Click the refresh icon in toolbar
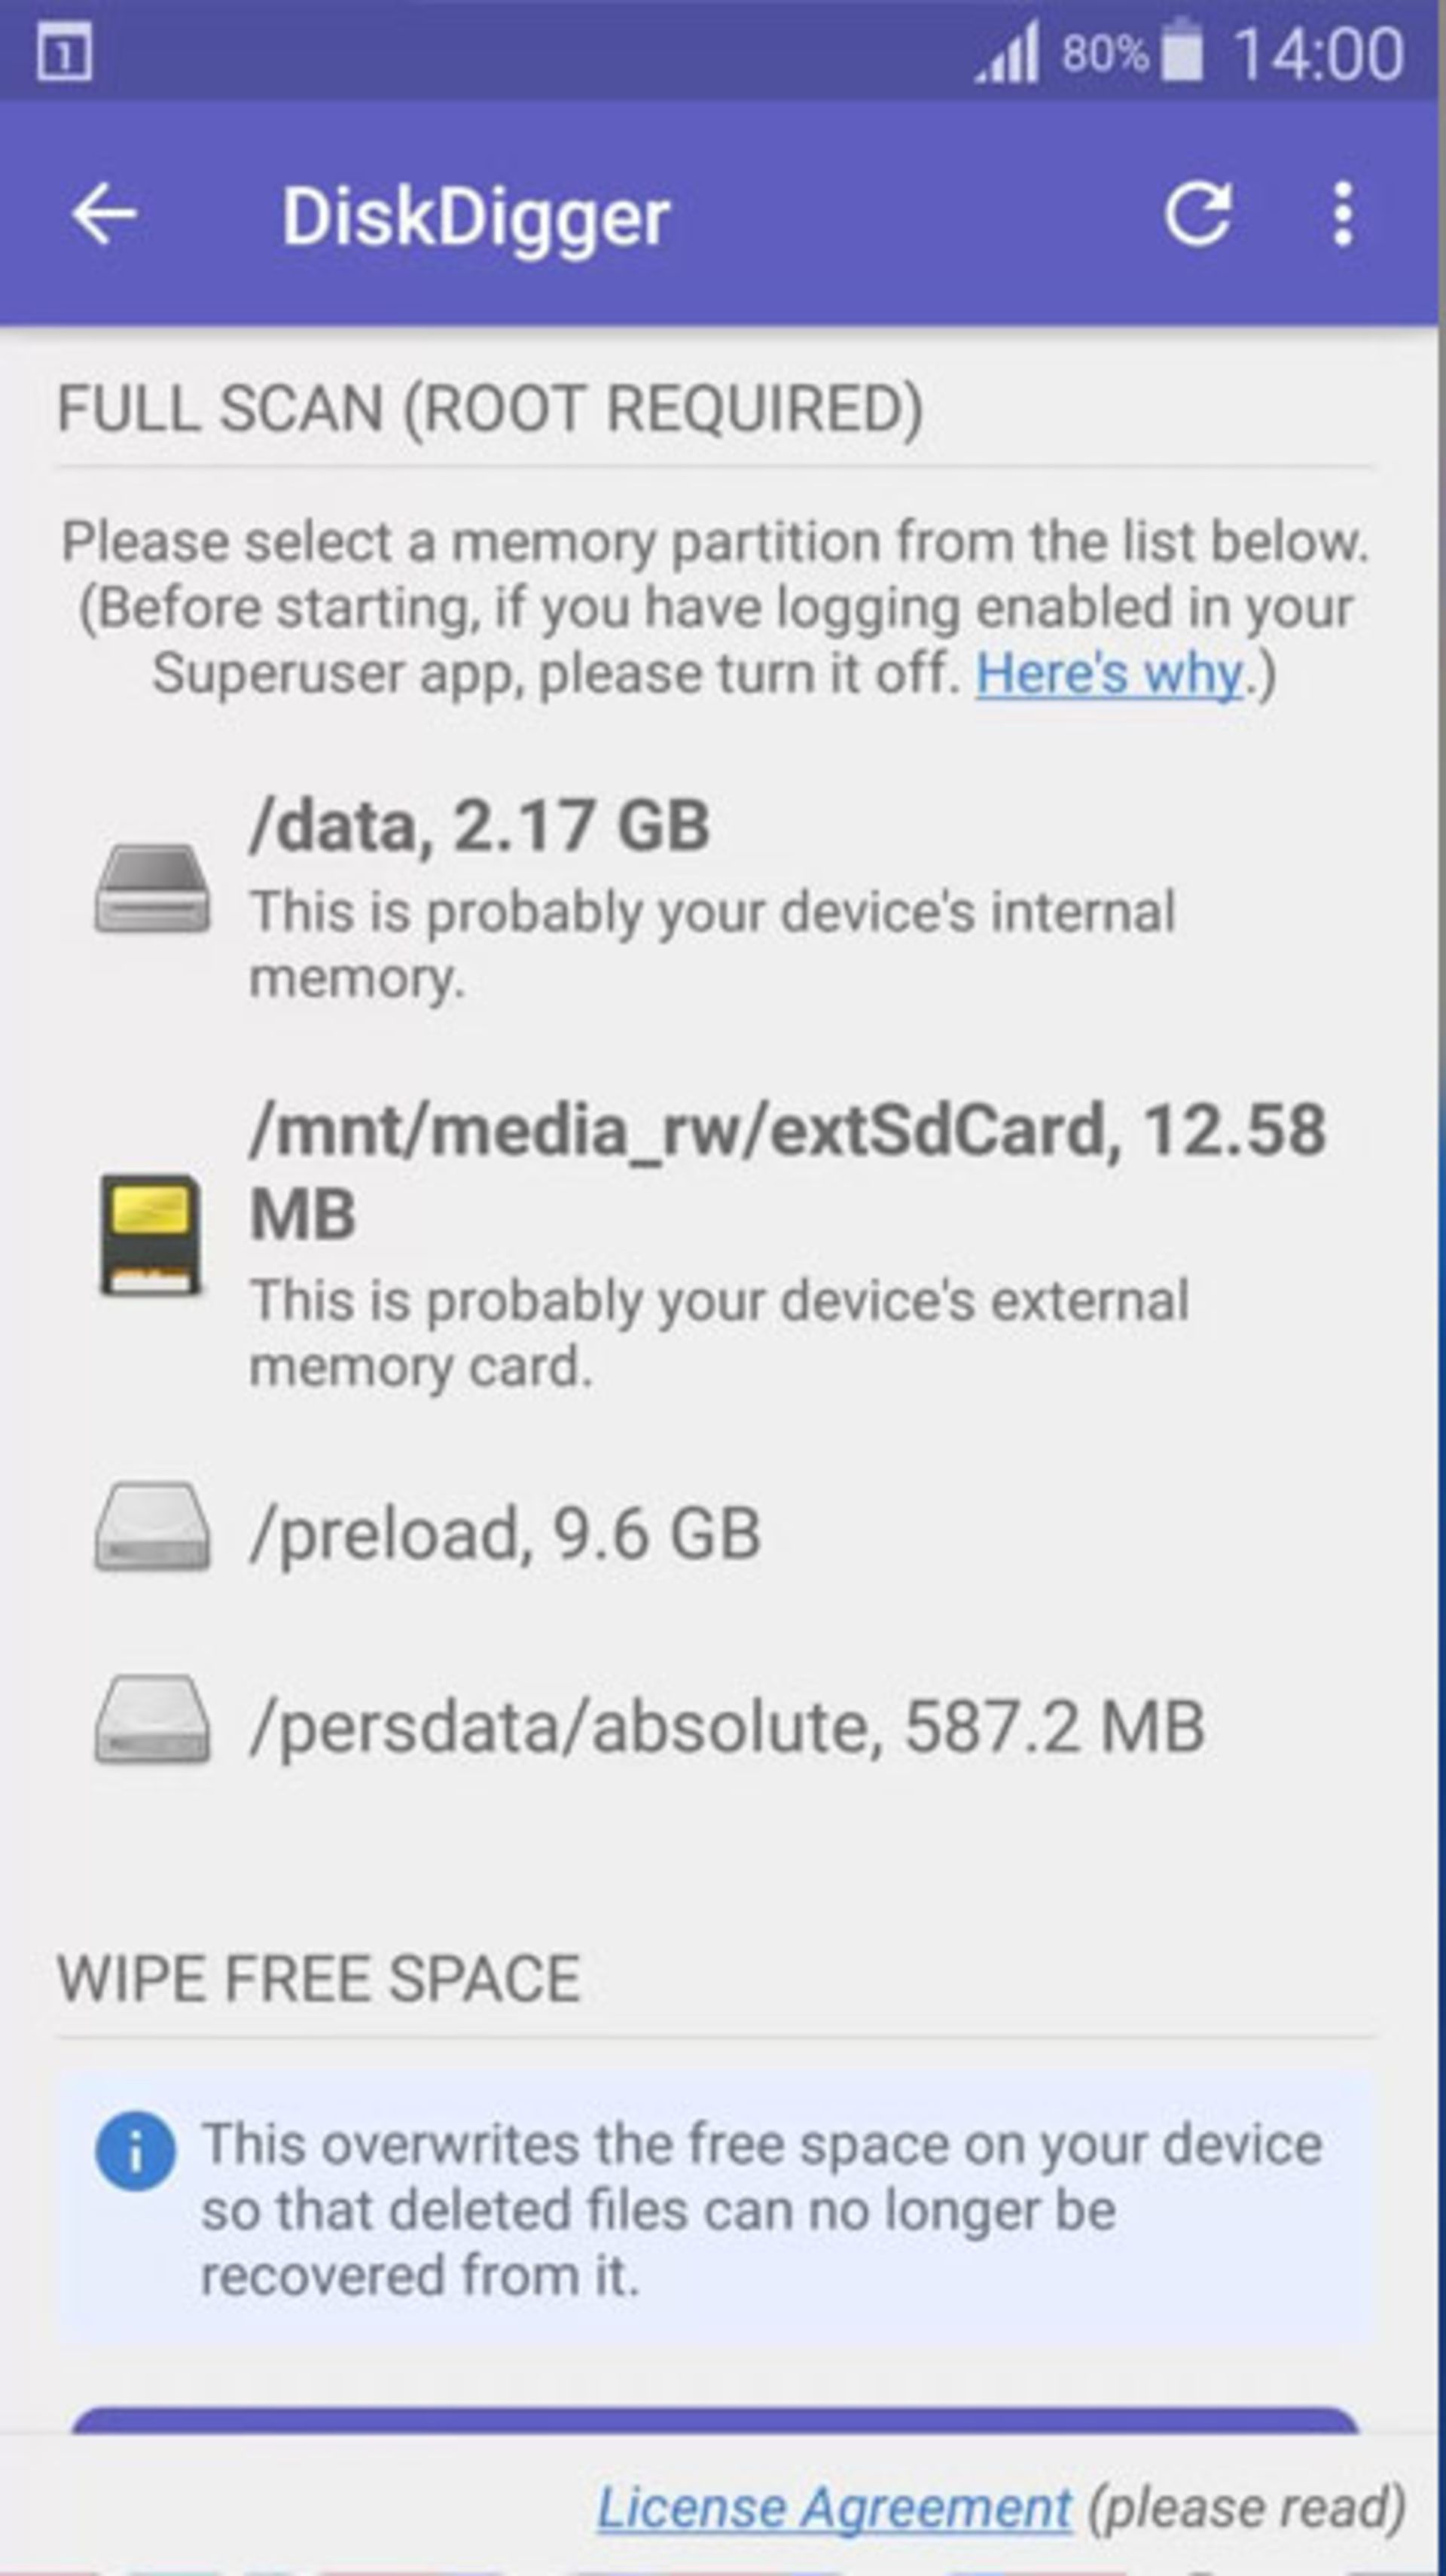The image size is (1446, 2576). click(x=1197, y=213)
